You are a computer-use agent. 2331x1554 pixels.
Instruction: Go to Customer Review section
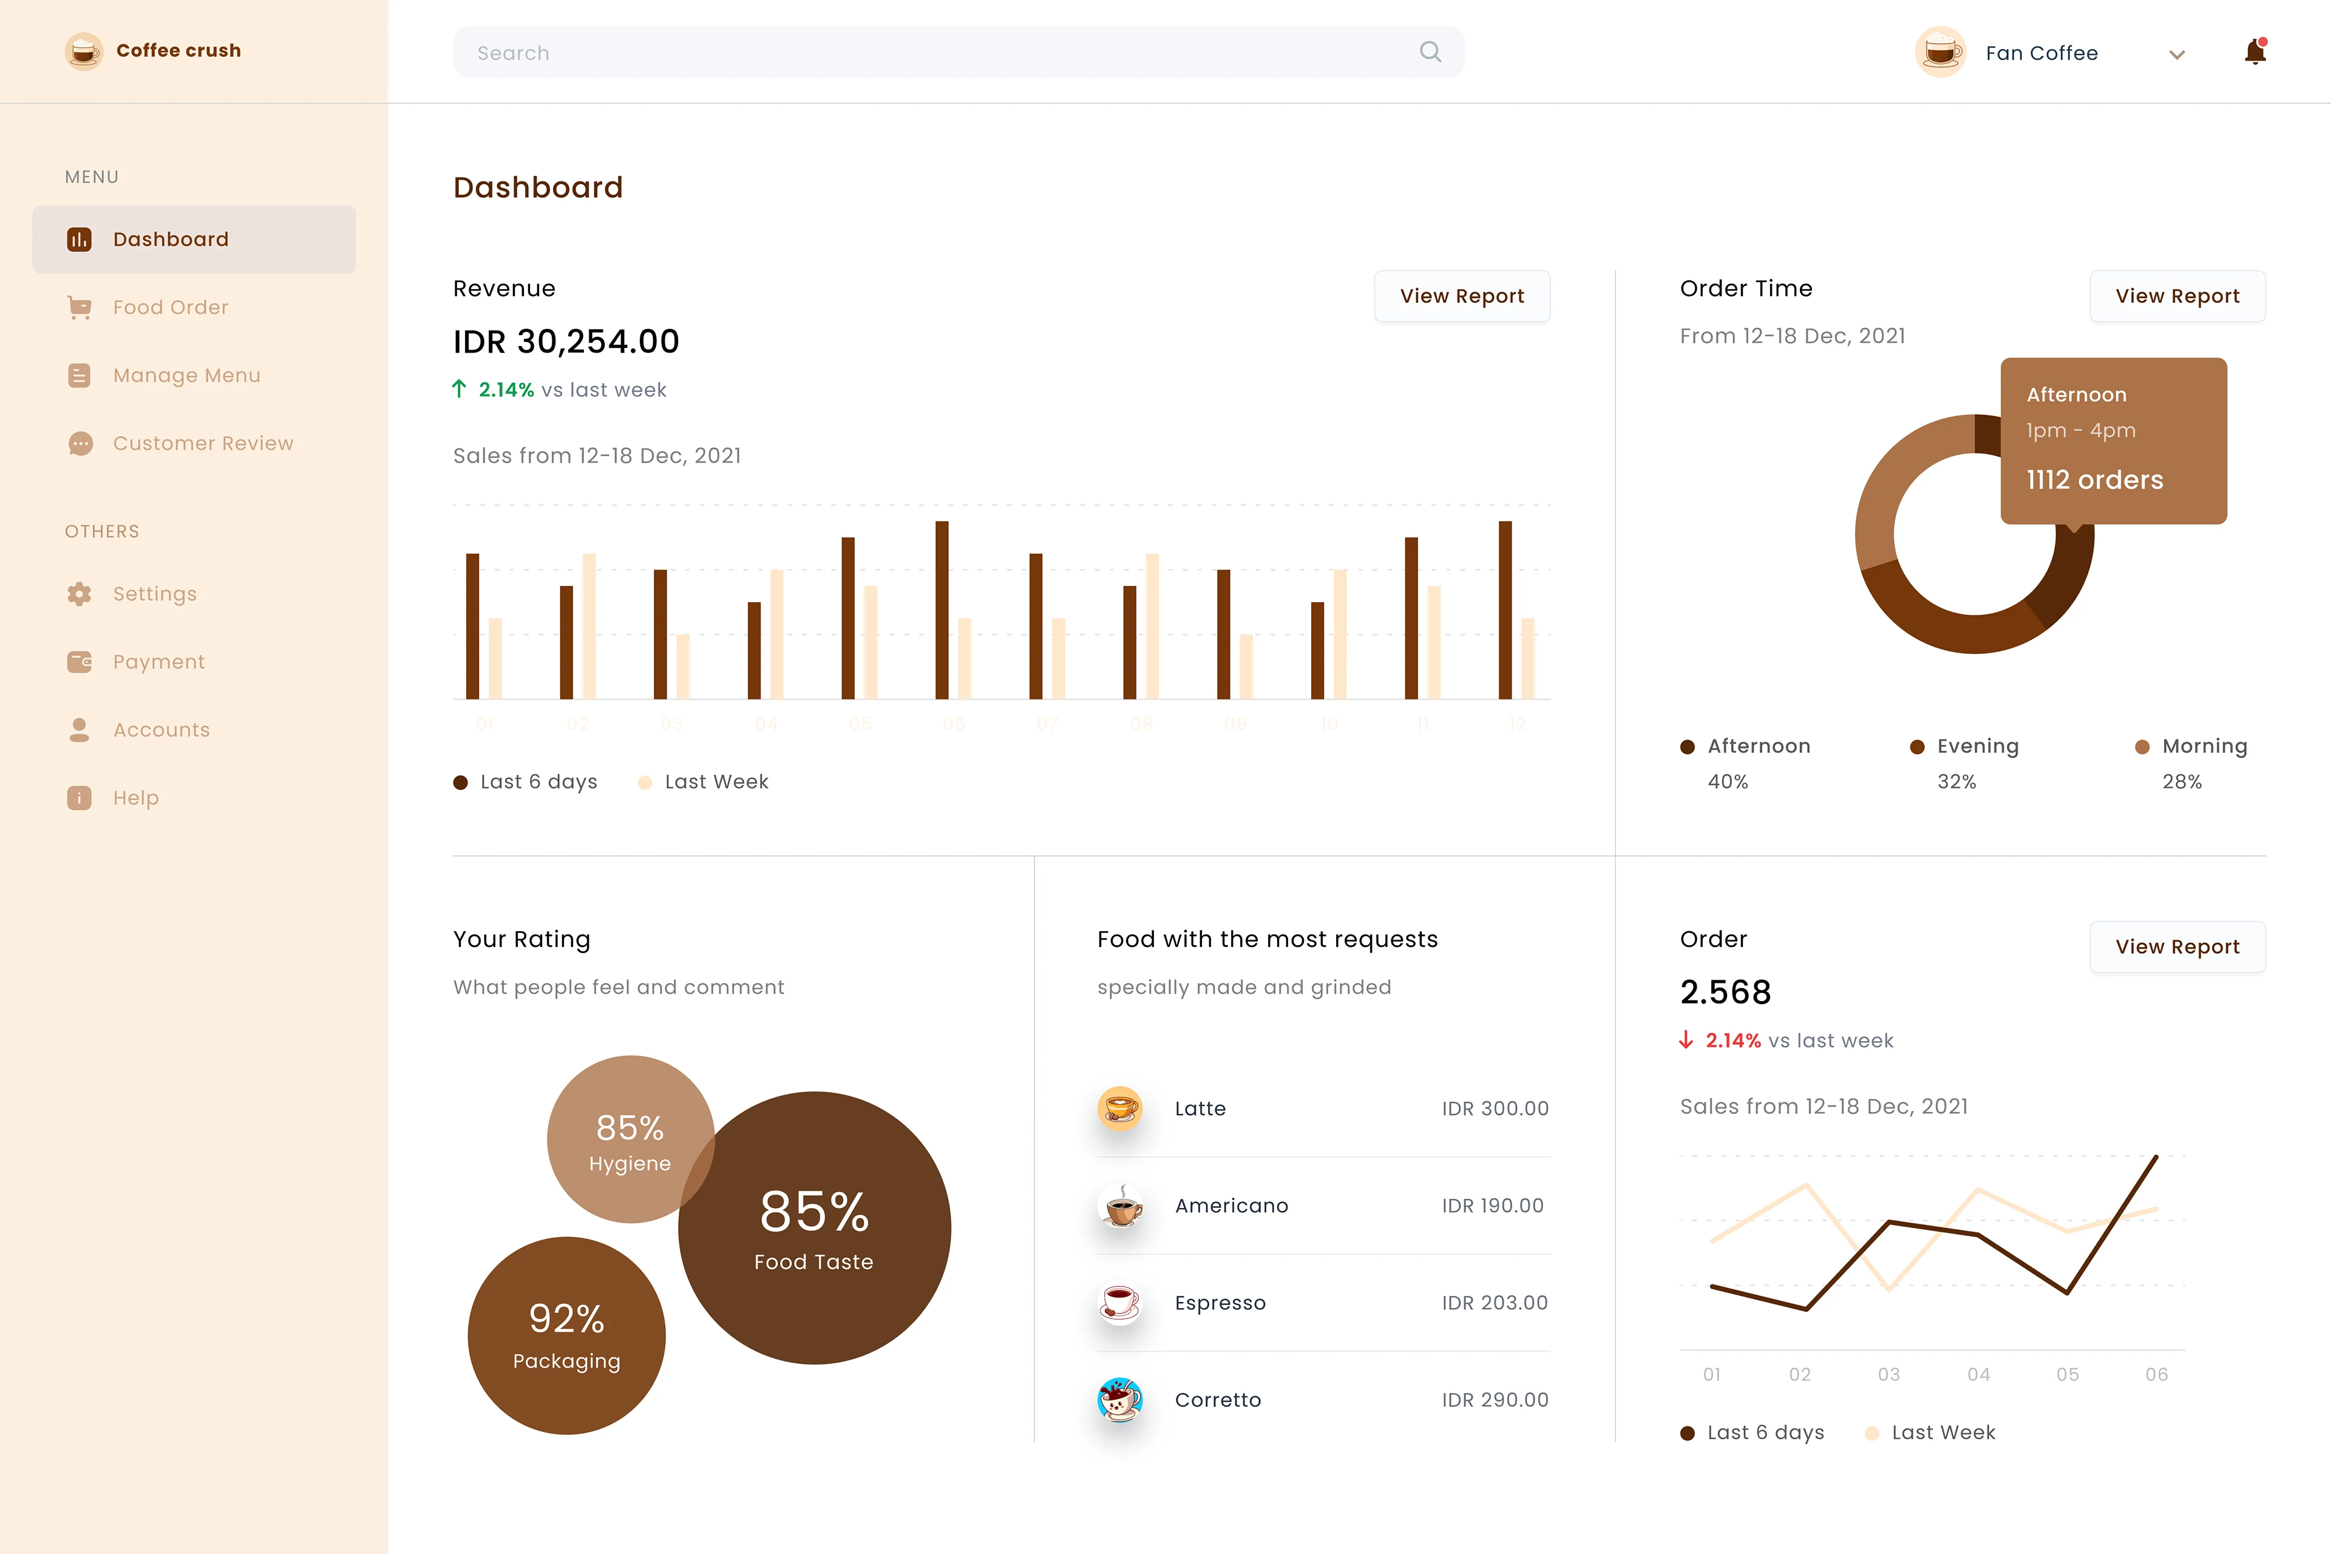click(x=202, y=443)
